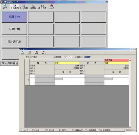This screenshot has height=135, width=139.
Task: Click the 繰入処理 toolbar icon
Action: [x=42, y=7]
